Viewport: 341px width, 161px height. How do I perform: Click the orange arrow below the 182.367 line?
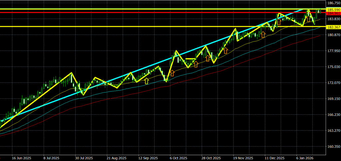263,34
